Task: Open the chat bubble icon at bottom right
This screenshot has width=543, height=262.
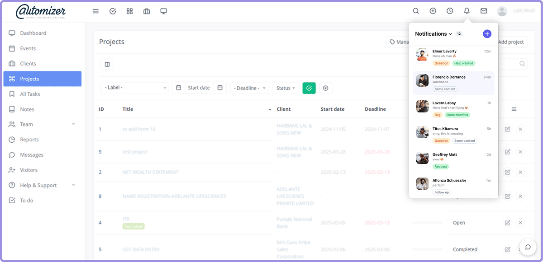Action: point(528,247)
